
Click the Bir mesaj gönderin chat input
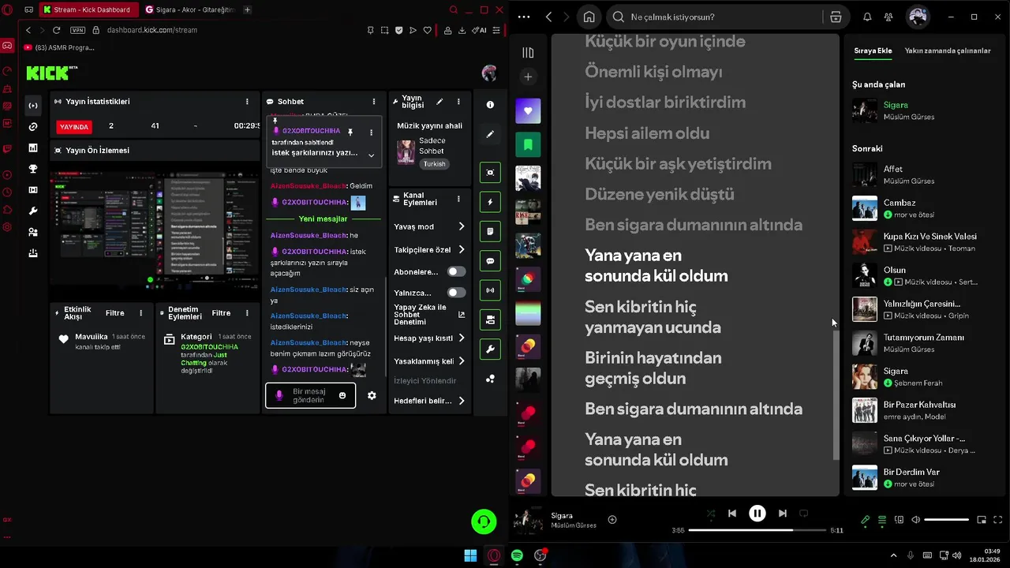click(309, 395)
